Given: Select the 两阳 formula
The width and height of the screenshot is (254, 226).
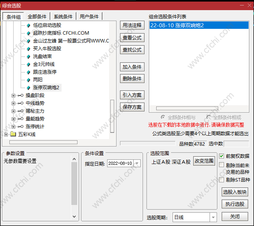Looking at the screenshot, I should tap(38, 80).
